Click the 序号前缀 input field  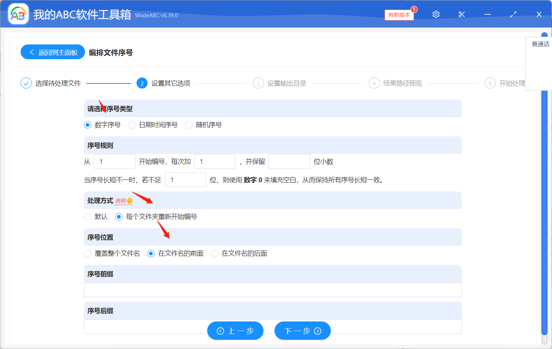[272, 290]
